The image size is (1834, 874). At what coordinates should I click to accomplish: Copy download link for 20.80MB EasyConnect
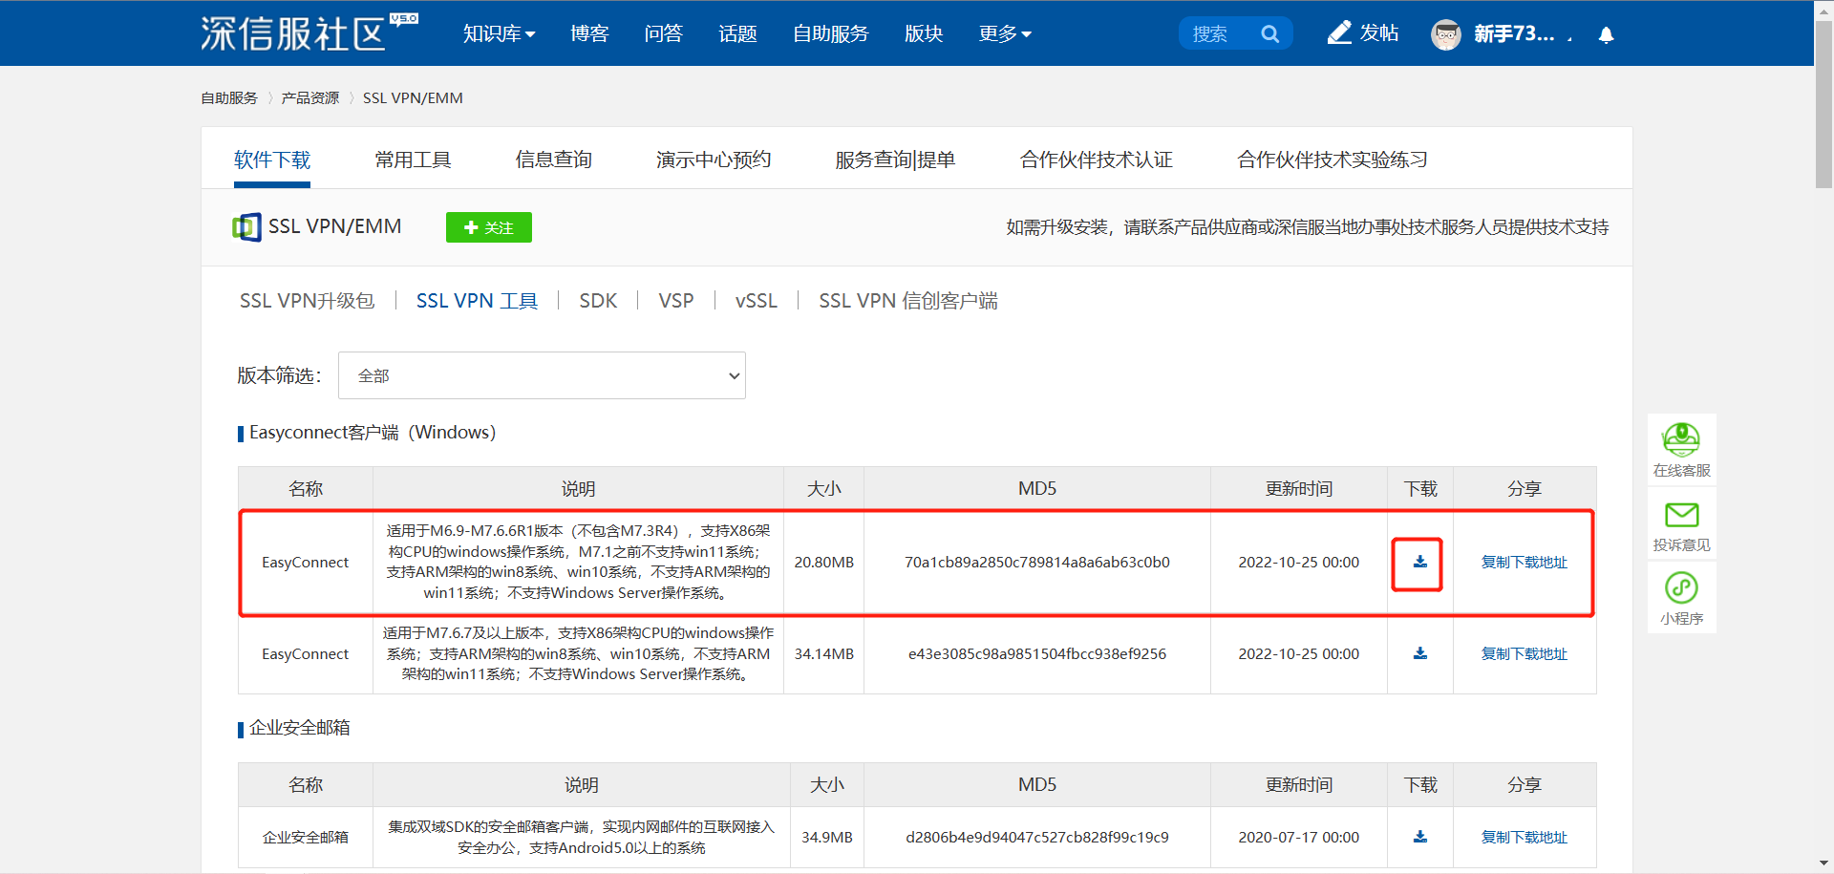[x=1525, y=562]
